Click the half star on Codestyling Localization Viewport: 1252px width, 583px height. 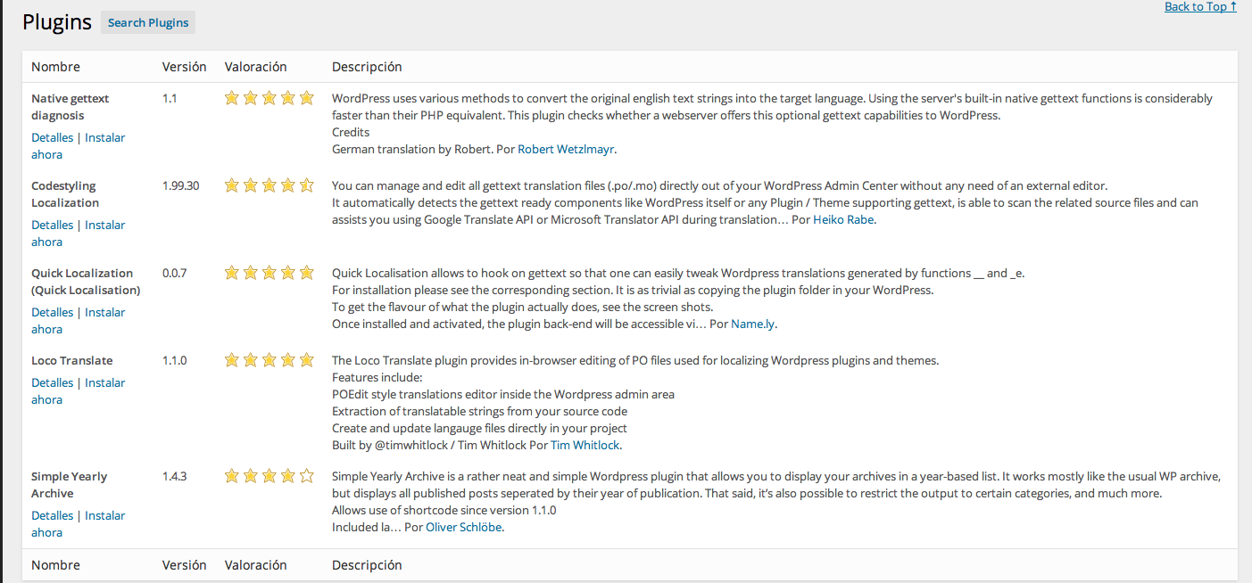click(x=306, y=186)
